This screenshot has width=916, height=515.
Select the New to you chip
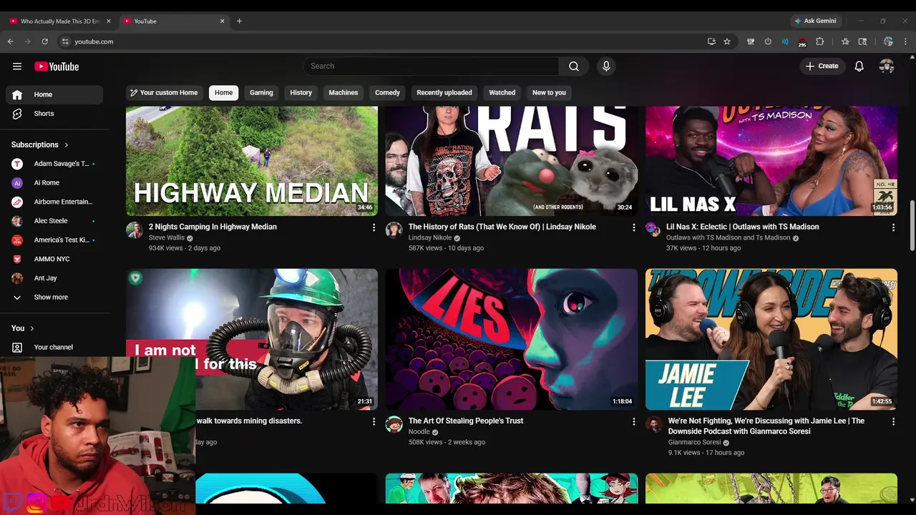[549, 92]
